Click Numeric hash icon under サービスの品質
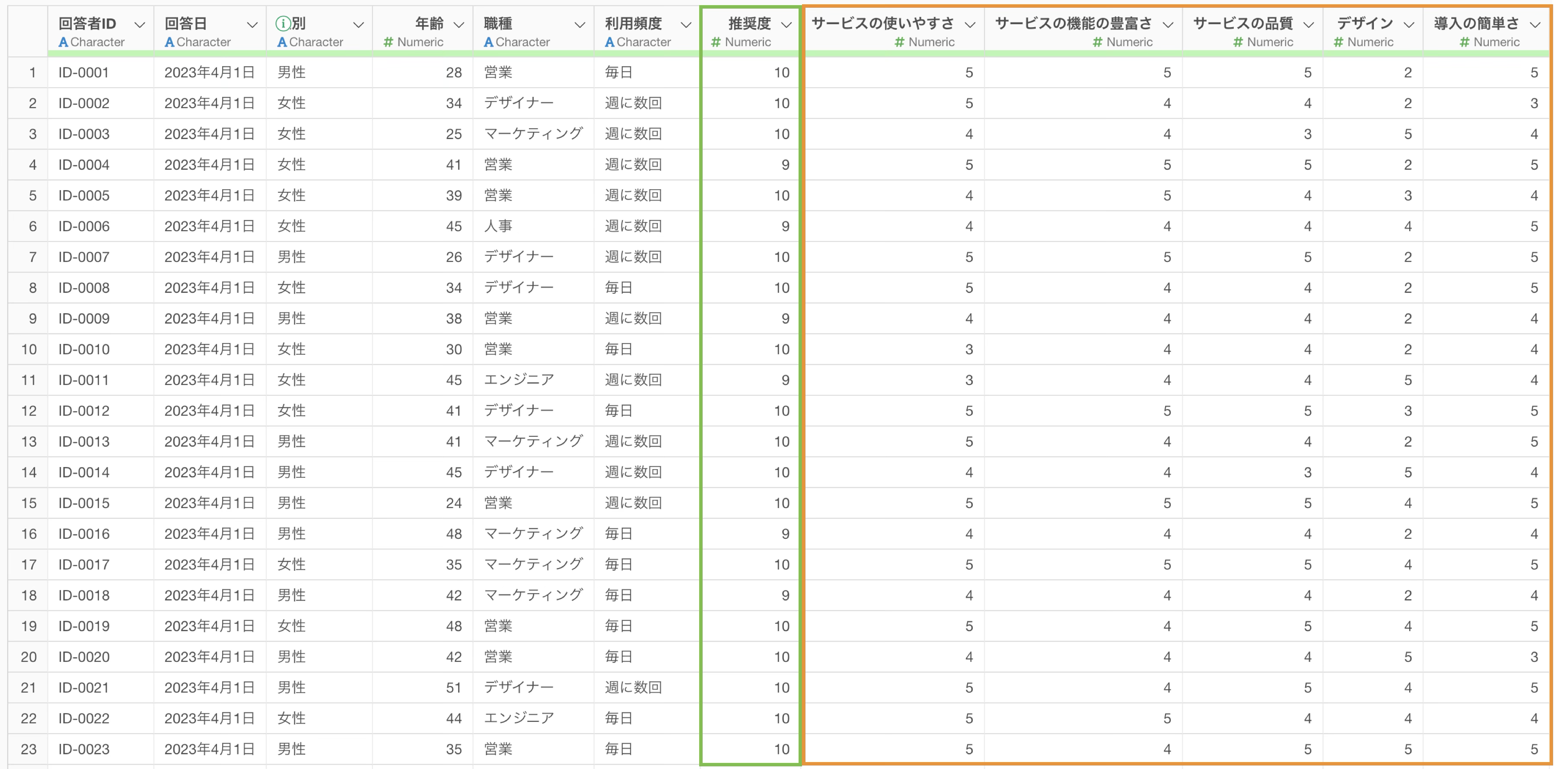 pyautogui.click(x=1238, y=42)
